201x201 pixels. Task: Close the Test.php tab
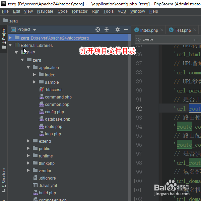(195, 30)
